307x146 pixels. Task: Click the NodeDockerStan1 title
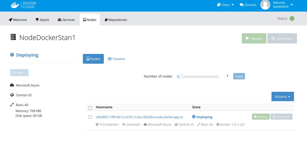pyautogui.click(x=47, y=38)
